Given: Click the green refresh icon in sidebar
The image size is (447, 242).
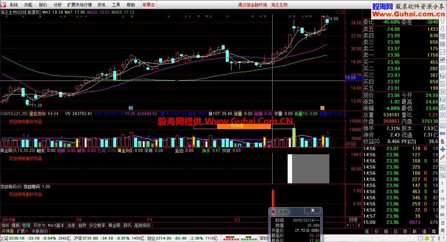Looking at the screenshot, I should coord(443,175).
